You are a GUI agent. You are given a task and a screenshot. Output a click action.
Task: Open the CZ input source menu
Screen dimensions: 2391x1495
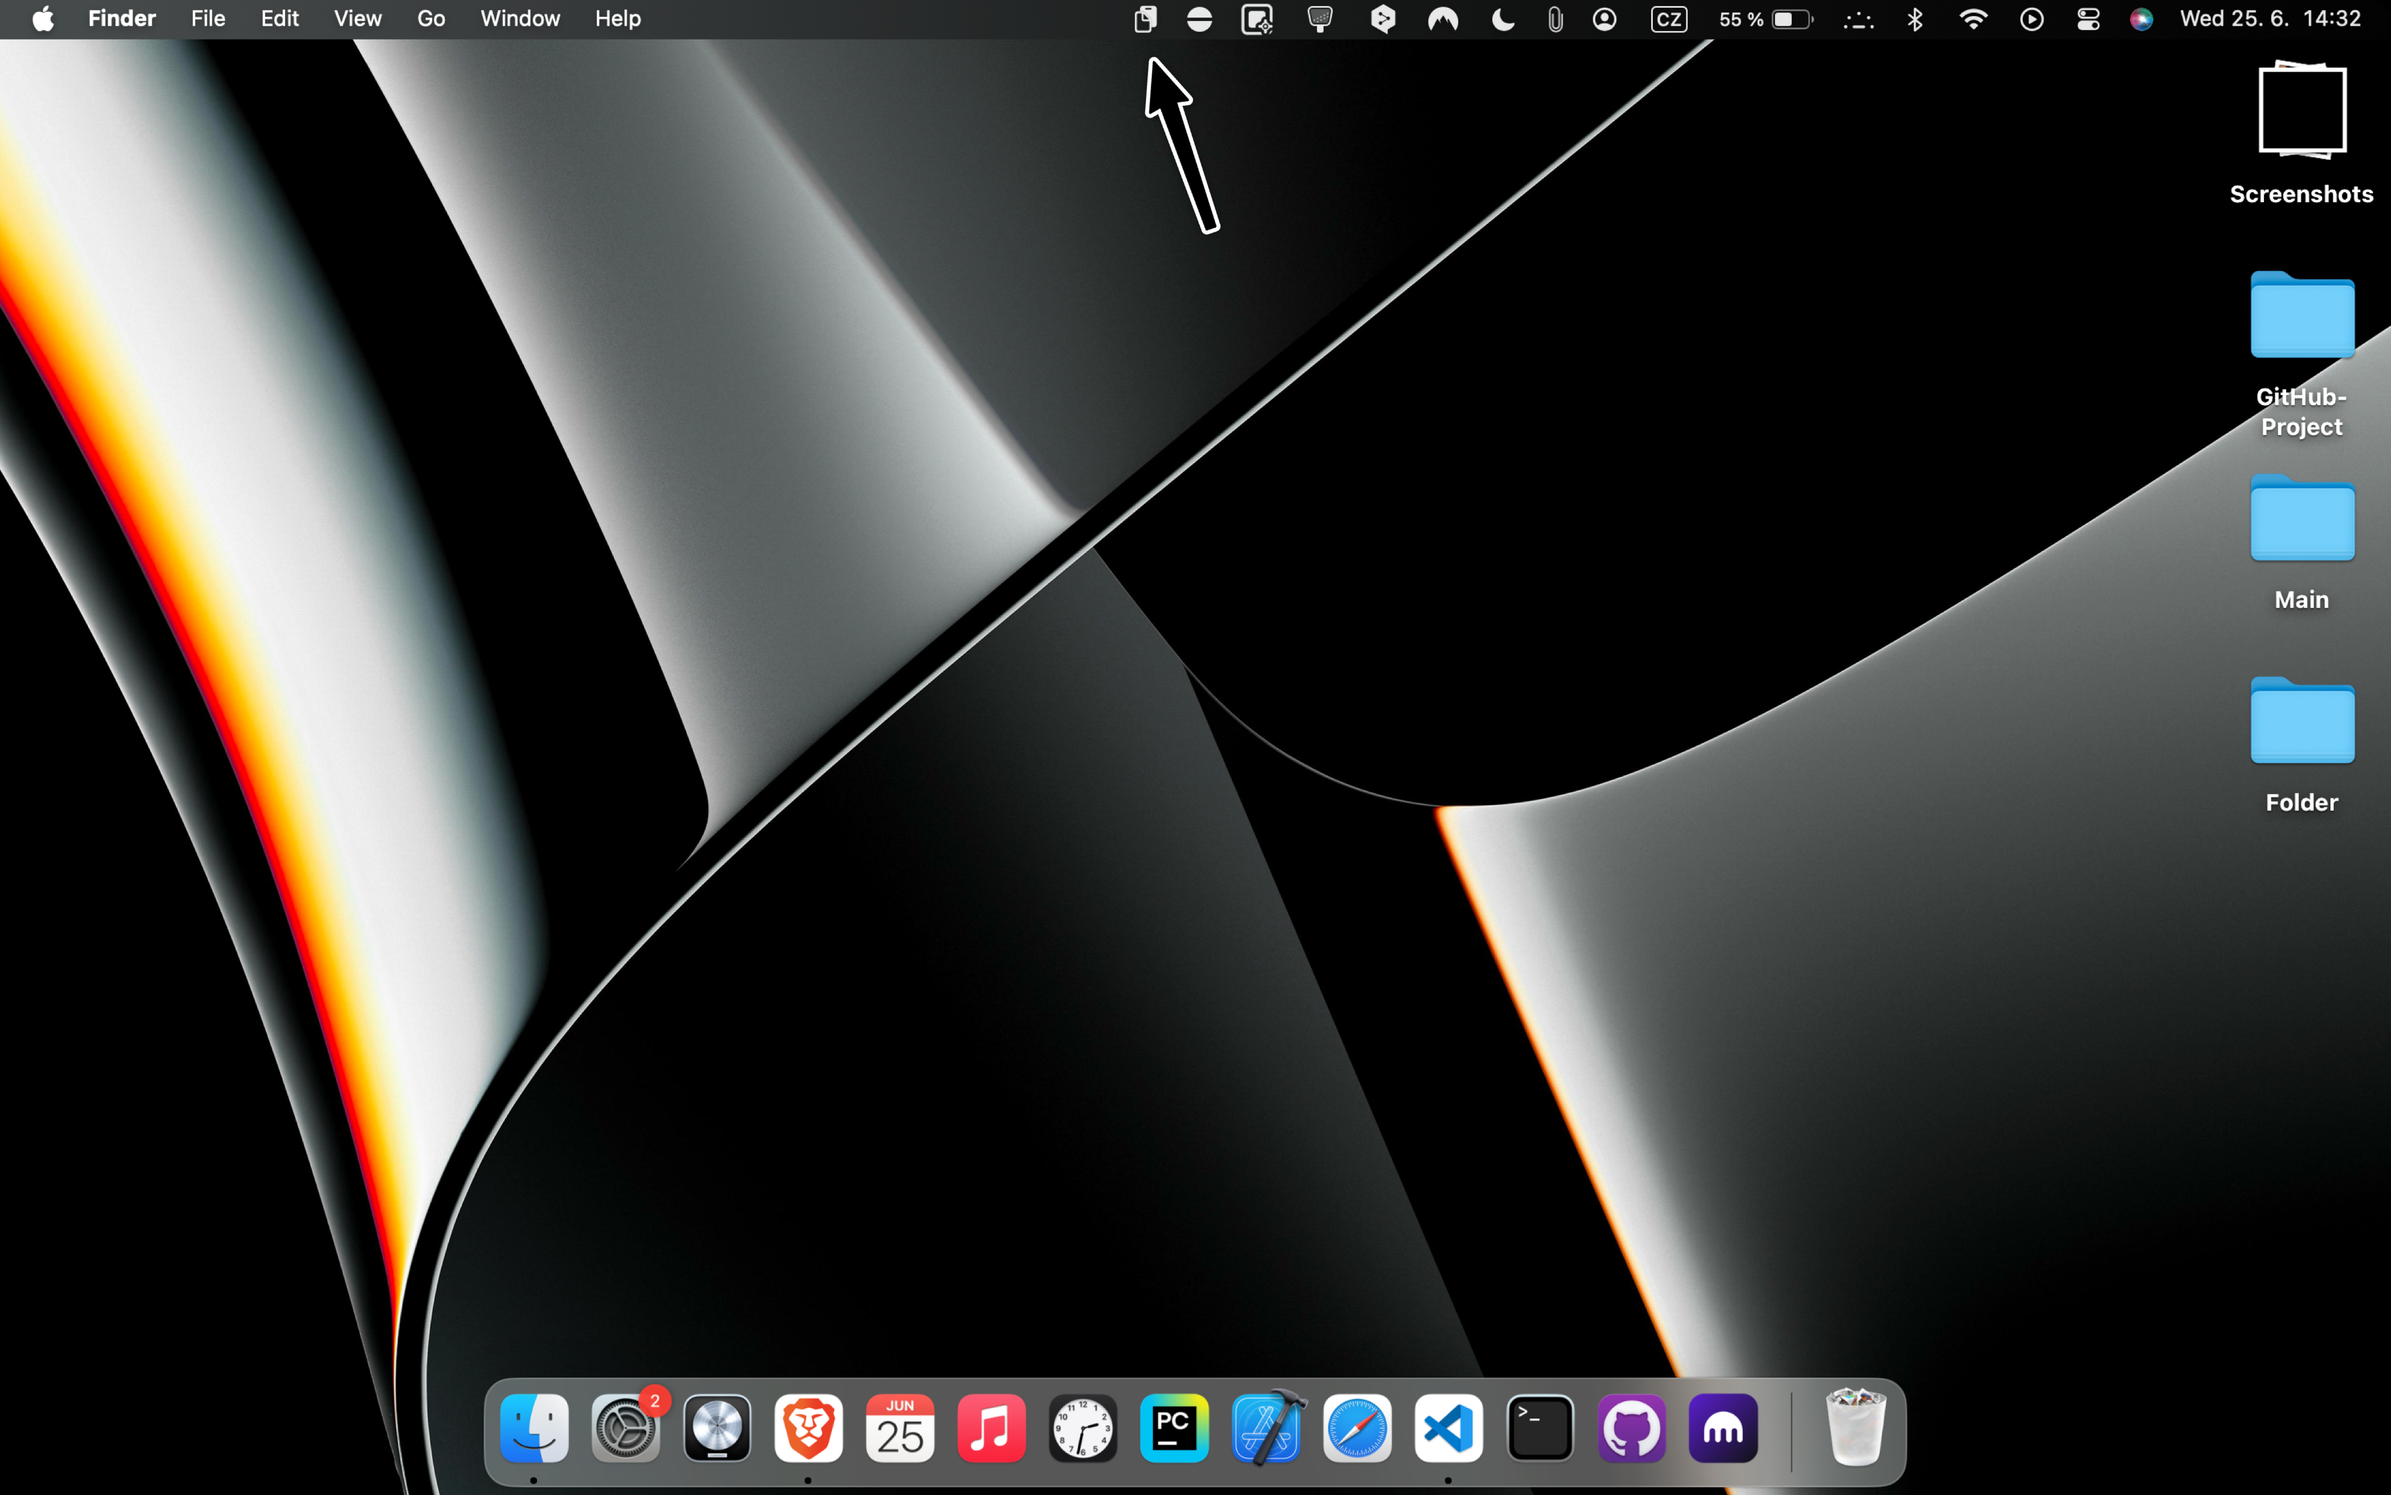[1669, 19]
